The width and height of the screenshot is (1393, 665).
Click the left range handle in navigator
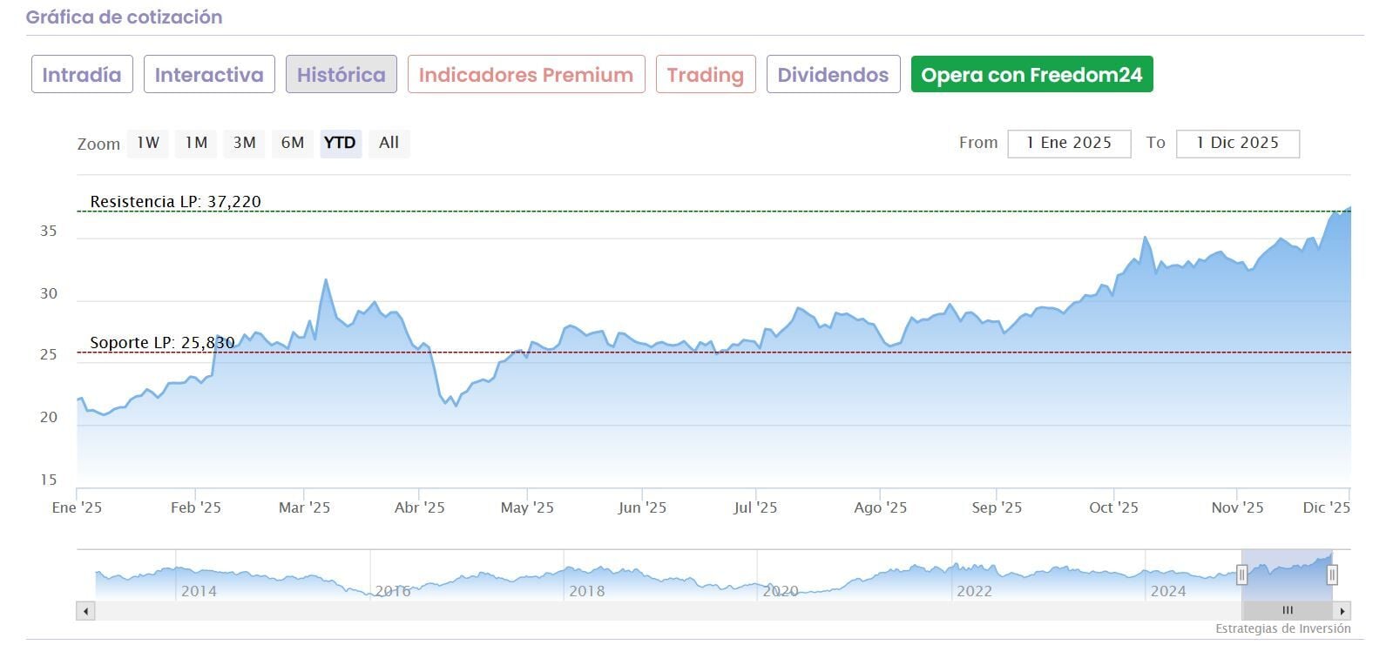tap(1242, 574)
